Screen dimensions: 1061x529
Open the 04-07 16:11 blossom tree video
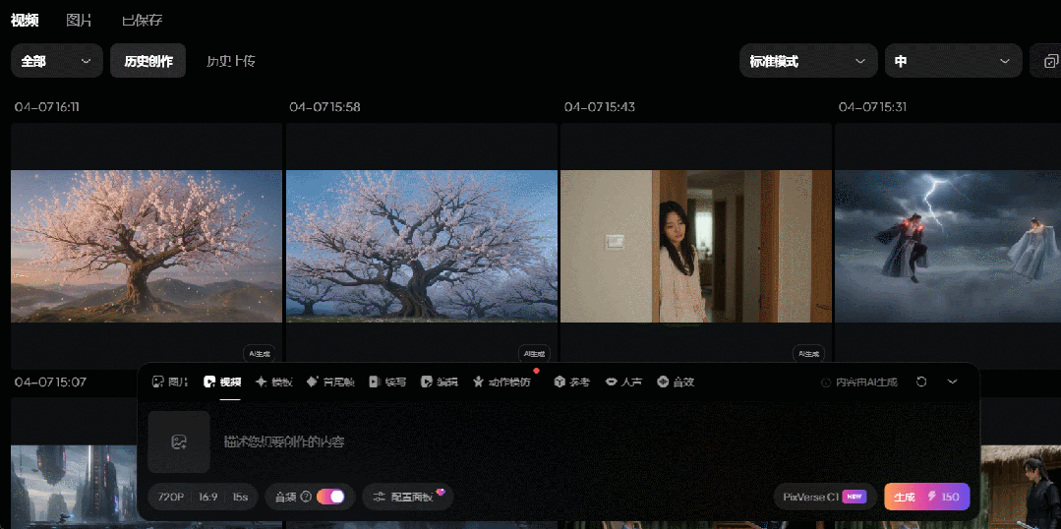[x=147, y=246]
